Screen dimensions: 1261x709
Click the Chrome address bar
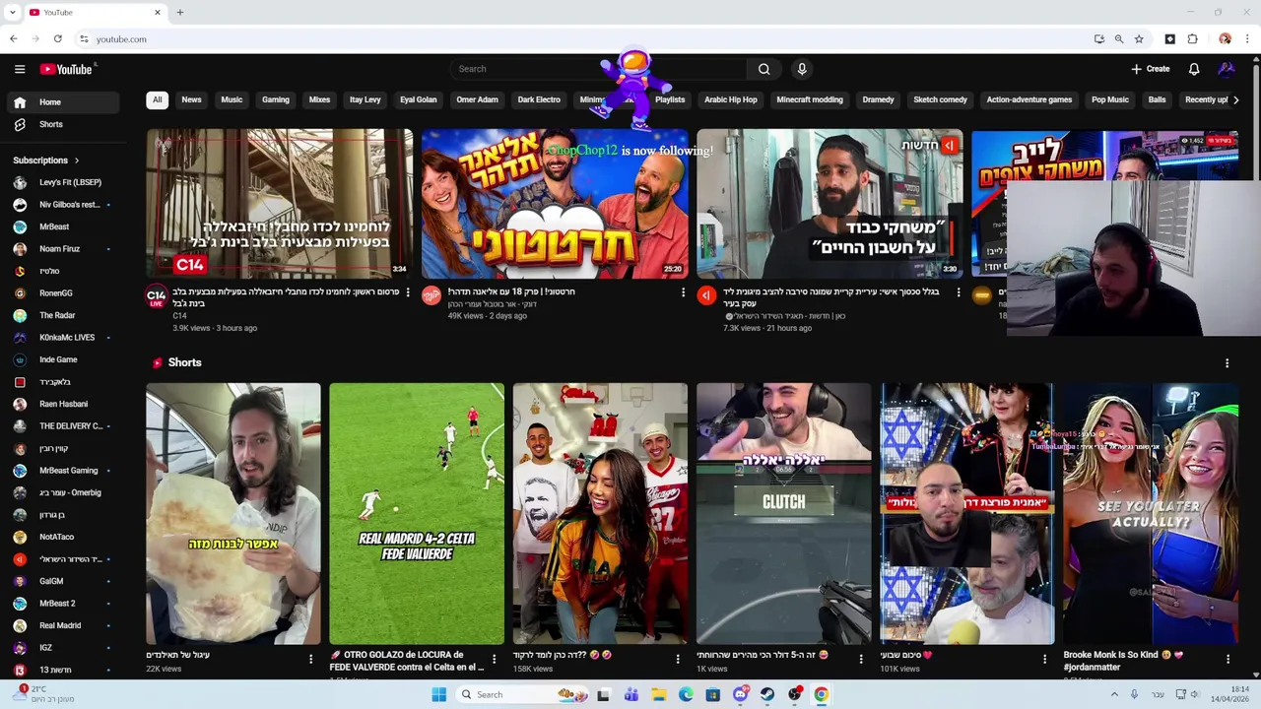point(581,39)
